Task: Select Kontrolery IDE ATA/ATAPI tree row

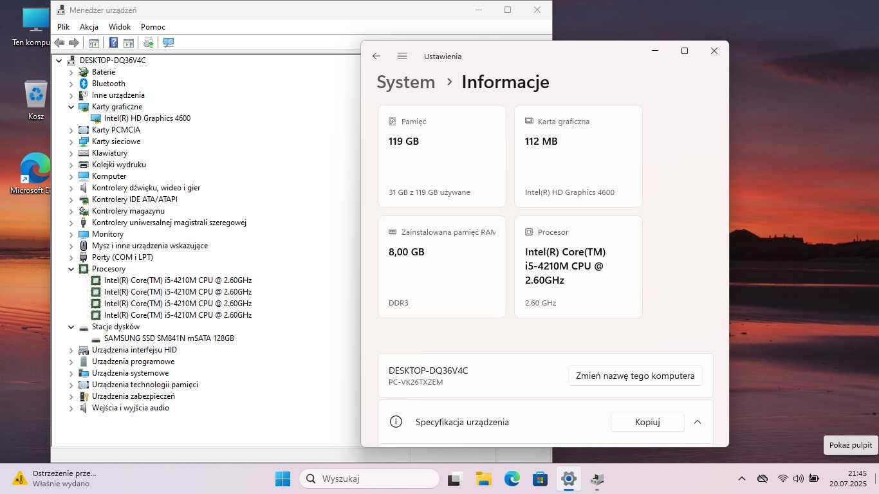Action: [134, 199]
